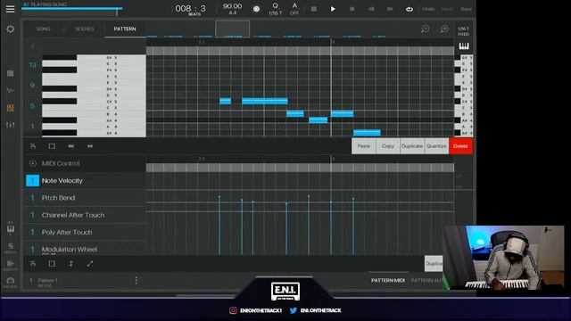The width and height of the screenshot is (571, 321).
Task: Click Quantize in the edit popup
Action: (x=436, y=146)
